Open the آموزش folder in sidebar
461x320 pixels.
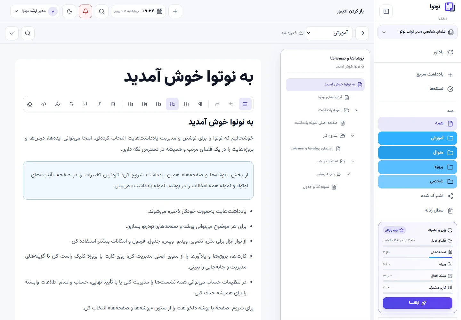[x=417, y=138]
